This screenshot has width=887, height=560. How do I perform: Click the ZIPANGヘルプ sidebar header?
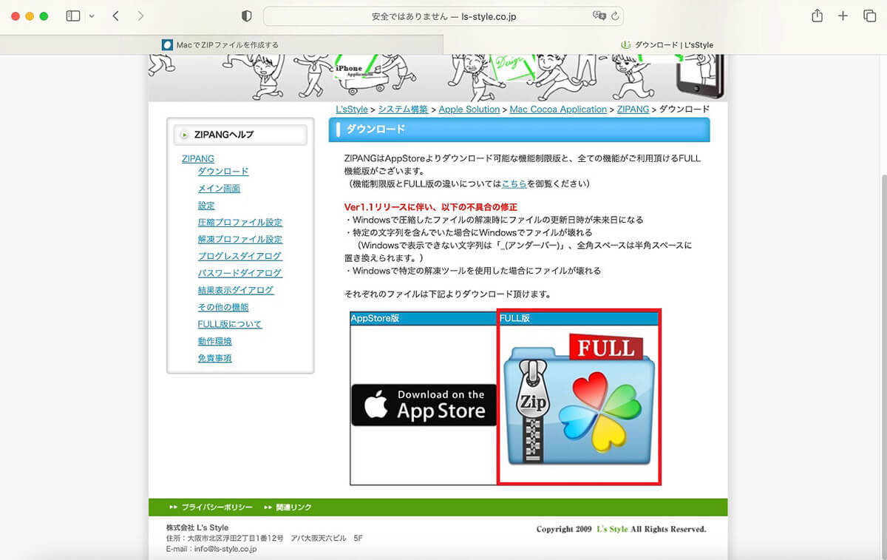click(240, 135)
